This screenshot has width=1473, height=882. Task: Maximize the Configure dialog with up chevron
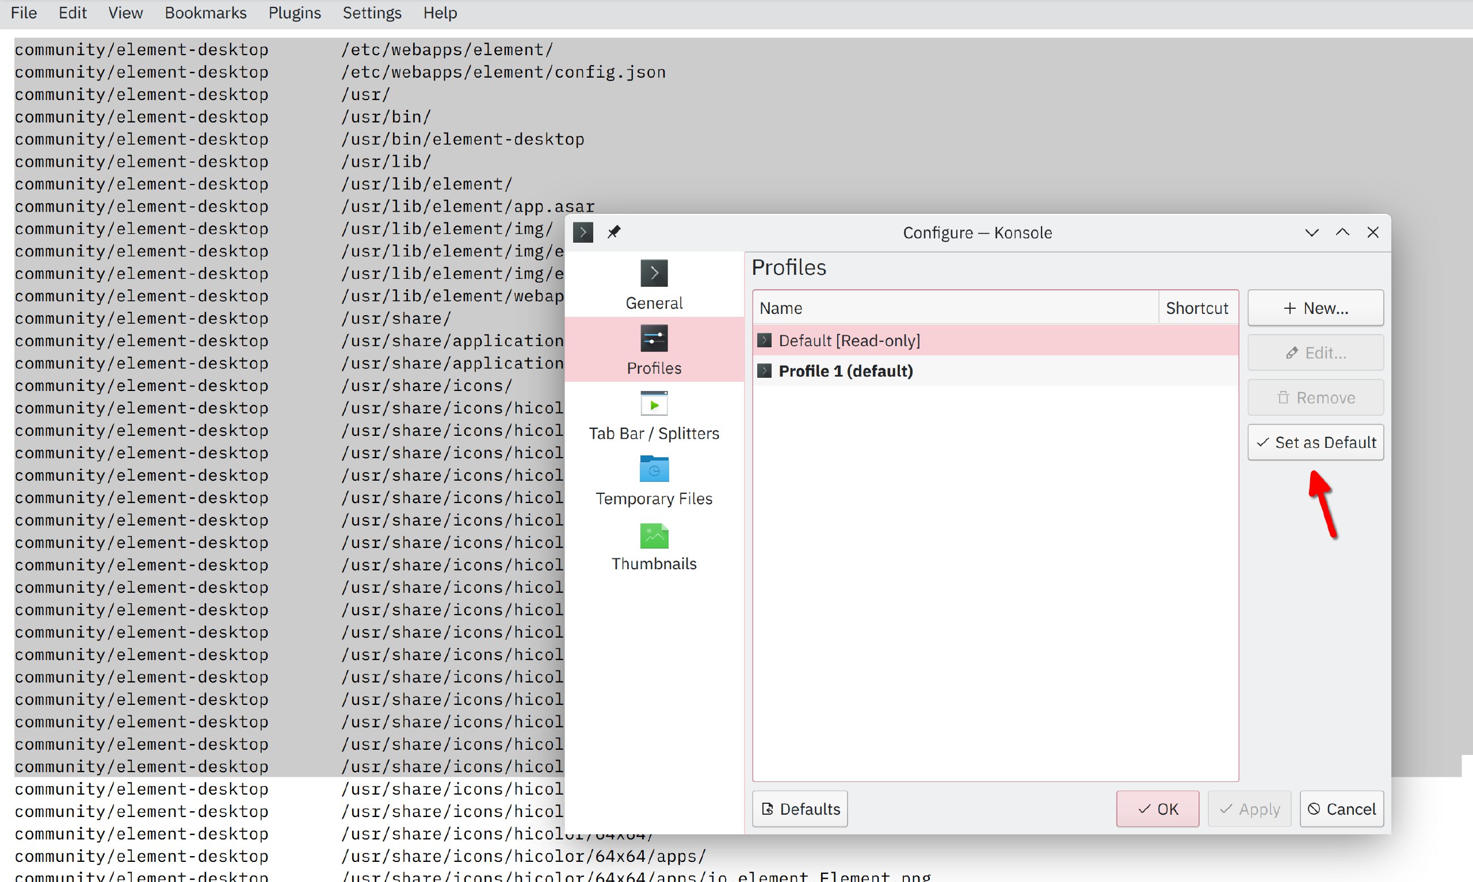[1342, 232]
